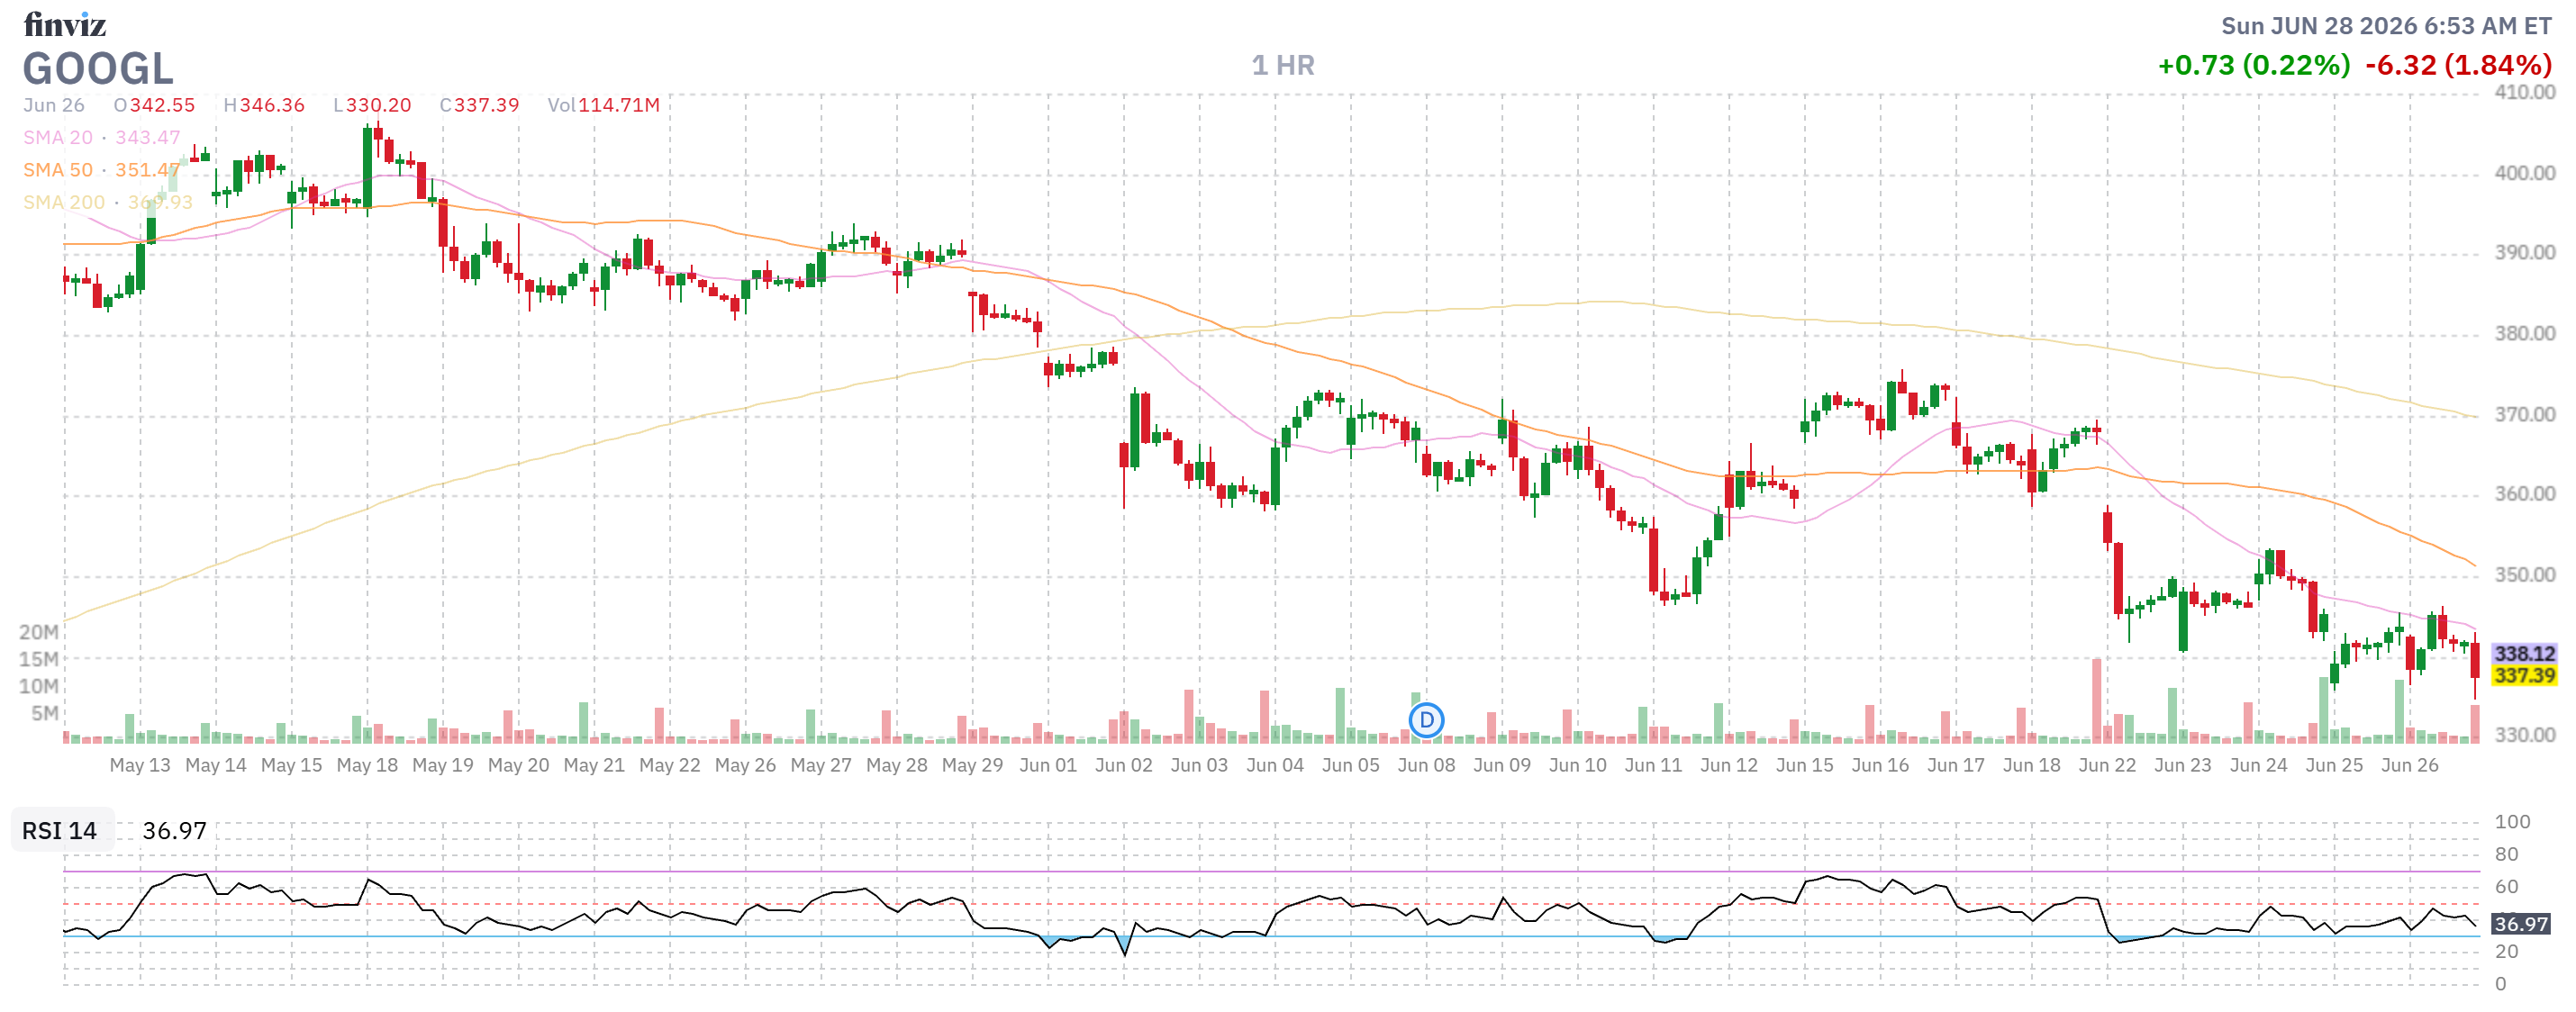Click the May 22 date axis label
The width and height of the screenshot is (2576, 1012).
pos(670,765)
